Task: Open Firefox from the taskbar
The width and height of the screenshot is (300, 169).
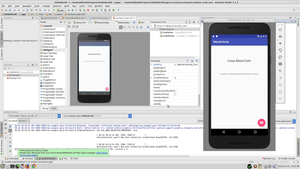Action: click(x=27, y=166)
